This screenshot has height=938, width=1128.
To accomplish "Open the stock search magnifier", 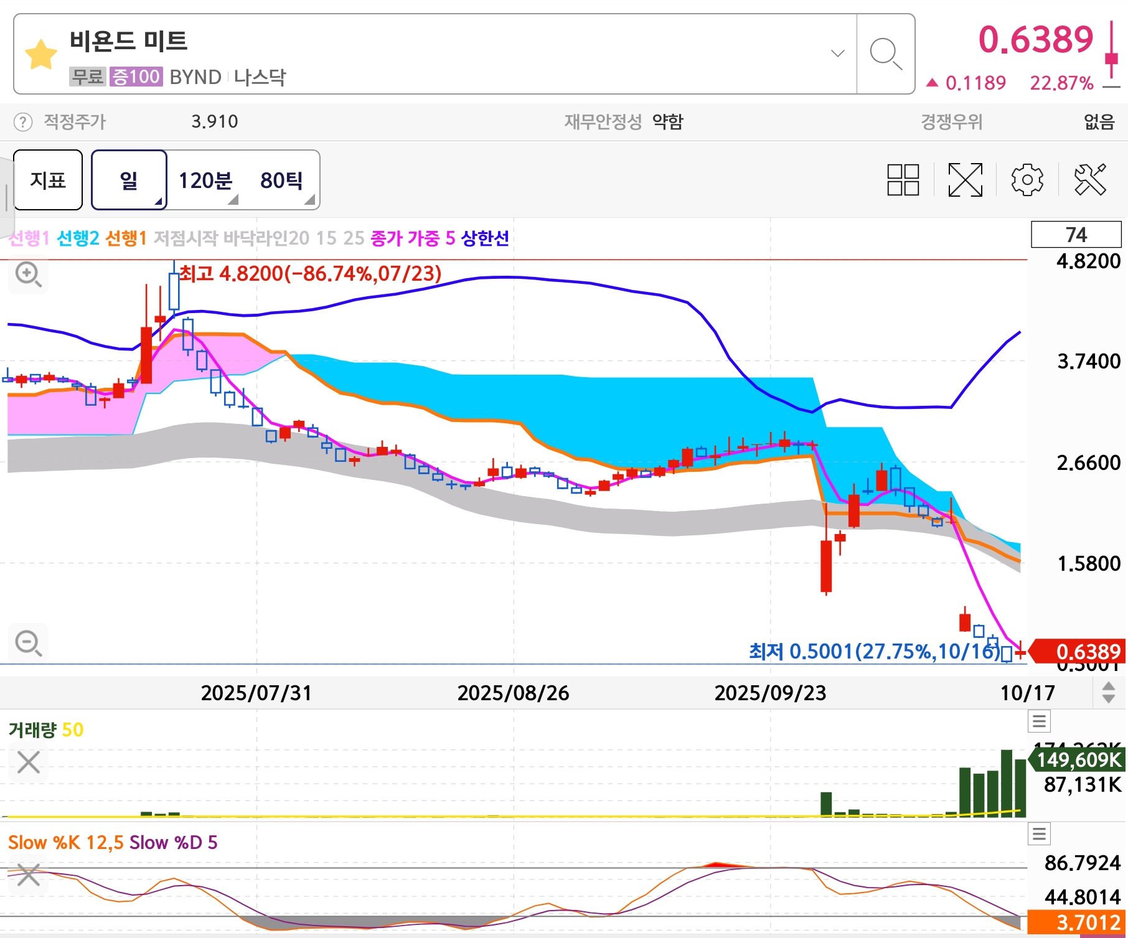I will tap(886, 54).
